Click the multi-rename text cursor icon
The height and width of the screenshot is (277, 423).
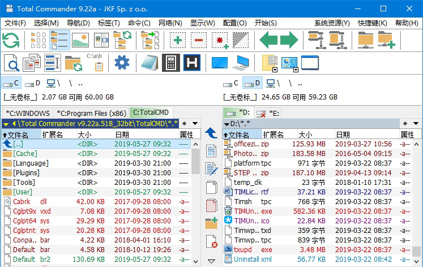pos(52,63)
